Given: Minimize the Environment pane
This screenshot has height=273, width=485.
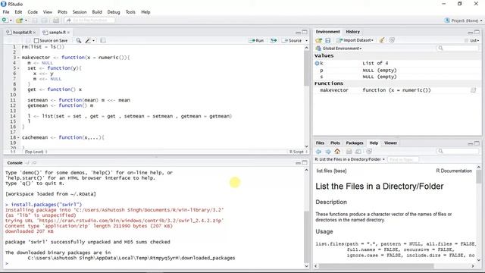Looking at the screenshot, I should [x=470, y=32].
